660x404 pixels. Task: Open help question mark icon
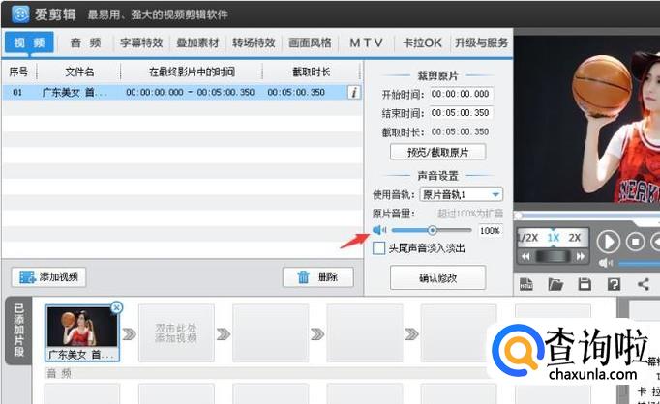614,284
